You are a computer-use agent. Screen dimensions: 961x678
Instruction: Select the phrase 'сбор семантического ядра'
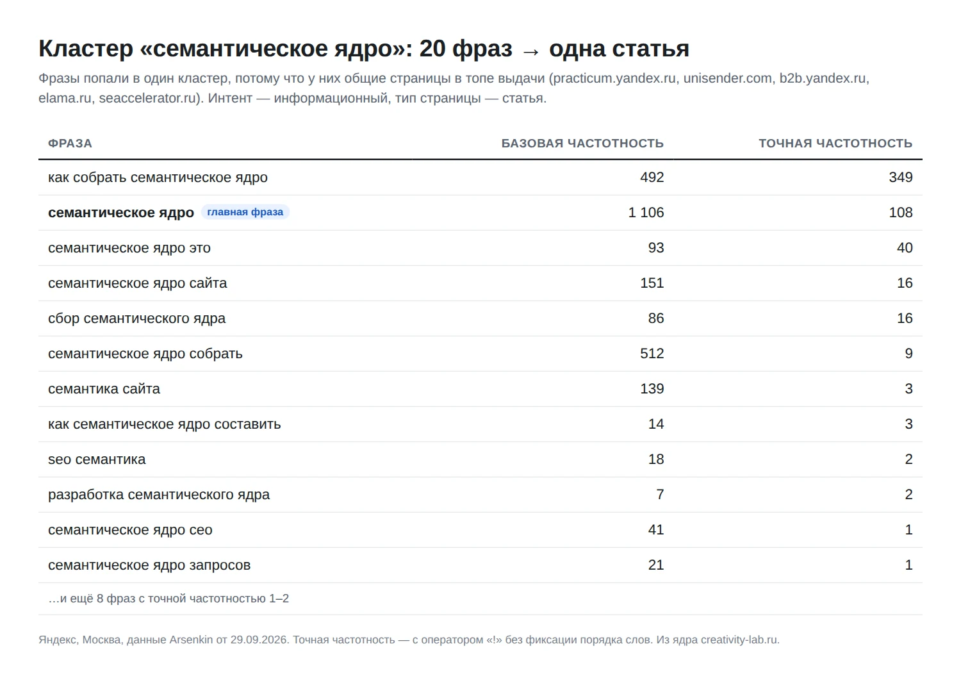pos(136,318)
